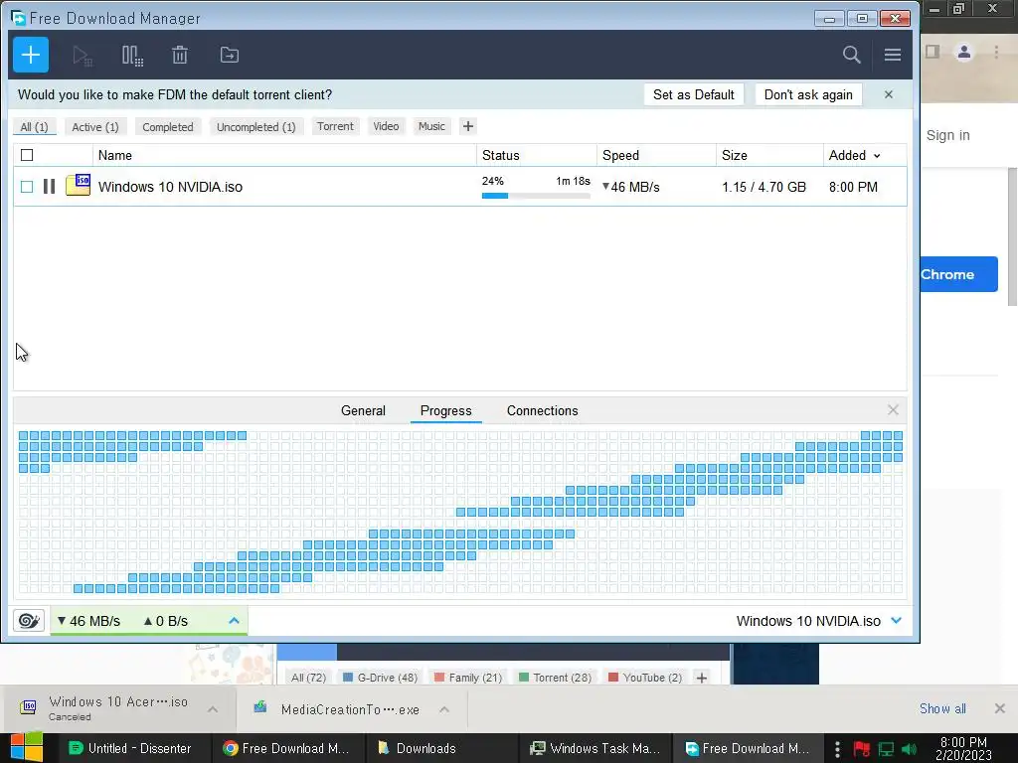Filter by Active (1) downloads
This screenshot has width=1018, height=763.
tap(95, 127)
